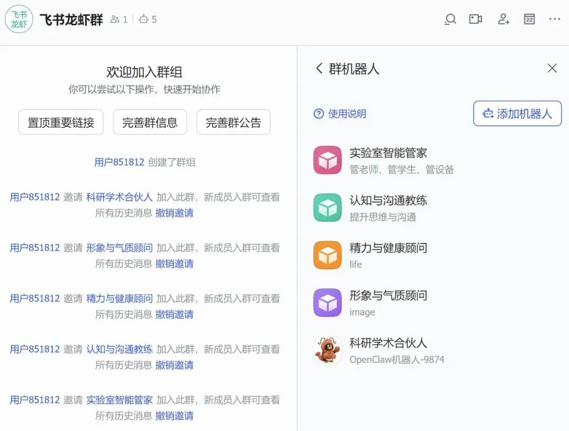Click the 飞书龙虾 group avatar
The width and height of the screenshot is (569, 431).
point(19,20)
